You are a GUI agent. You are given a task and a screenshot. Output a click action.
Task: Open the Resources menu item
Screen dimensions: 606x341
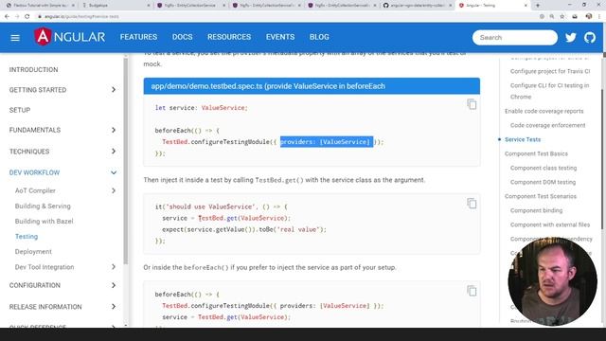coord(229,37)
